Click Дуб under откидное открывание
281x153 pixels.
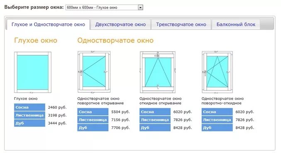pyautogui.click(x=155, y=128)
